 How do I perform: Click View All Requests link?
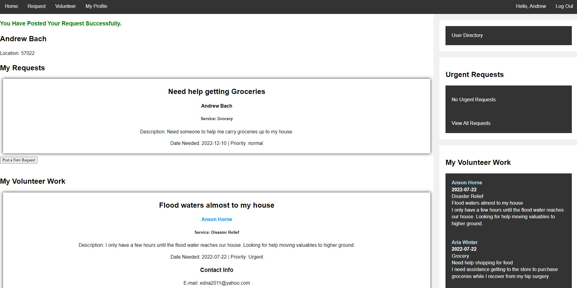point(471,123)
